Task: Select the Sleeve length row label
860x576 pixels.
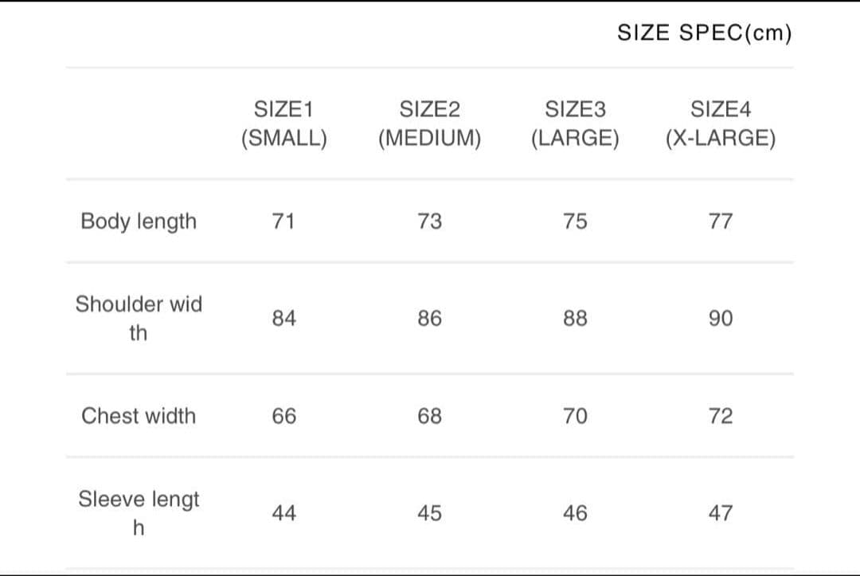Action: point(139,513)
